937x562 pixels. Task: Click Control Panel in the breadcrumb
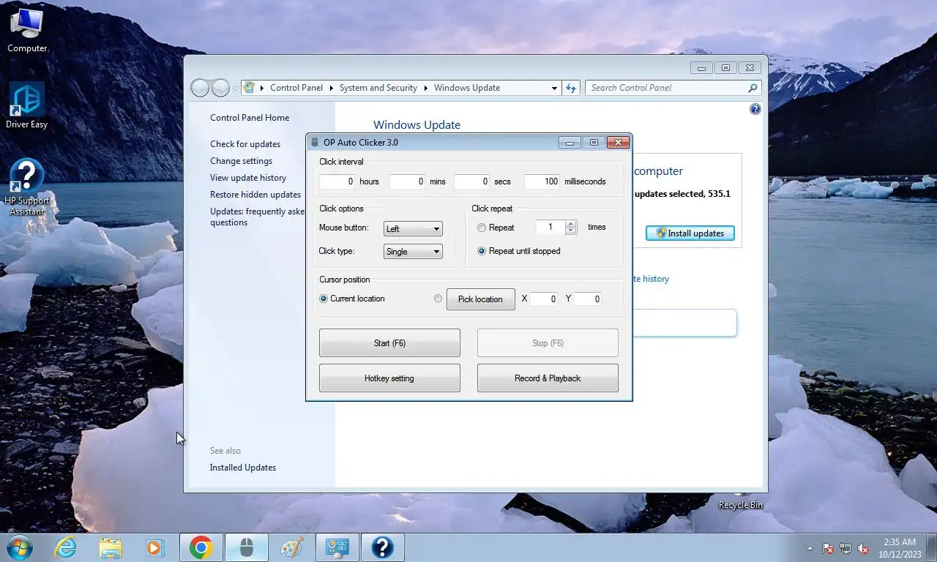coord(296,88)
